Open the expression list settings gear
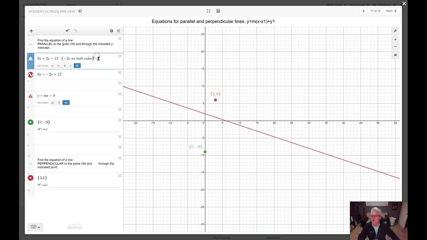The height and width of the screenshot is (240, 427). (112, 31)
